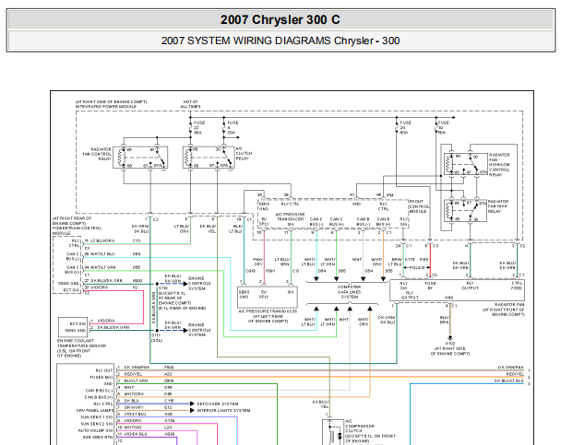Click the 'LT BLU/BRN' wire label
The image size is (561, 445).
point(282,262)
